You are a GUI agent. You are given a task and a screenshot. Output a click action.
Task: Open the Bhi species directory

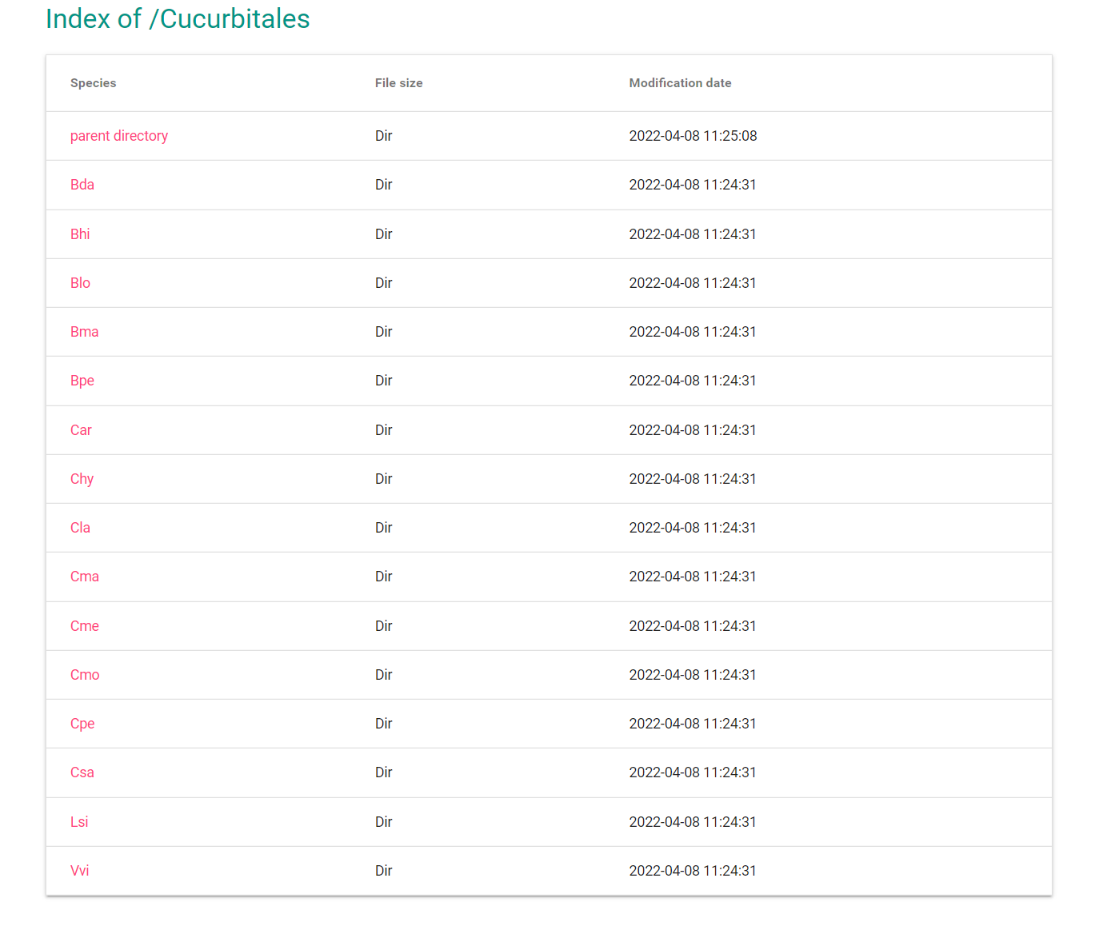(80, 234)
